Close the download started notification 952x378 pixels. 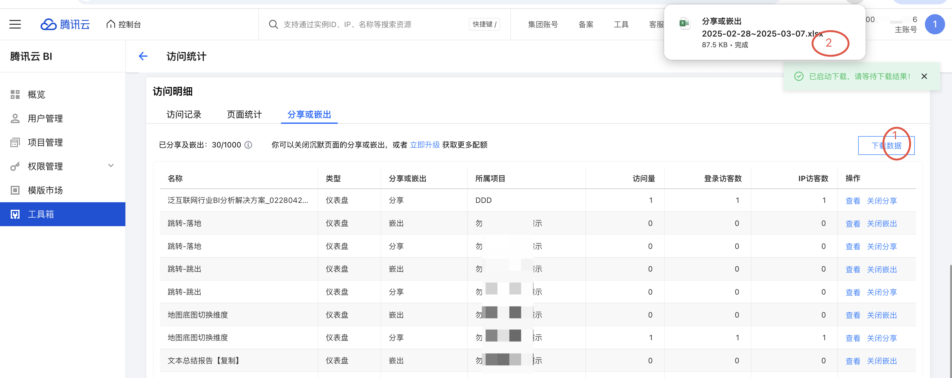point(924,77)
